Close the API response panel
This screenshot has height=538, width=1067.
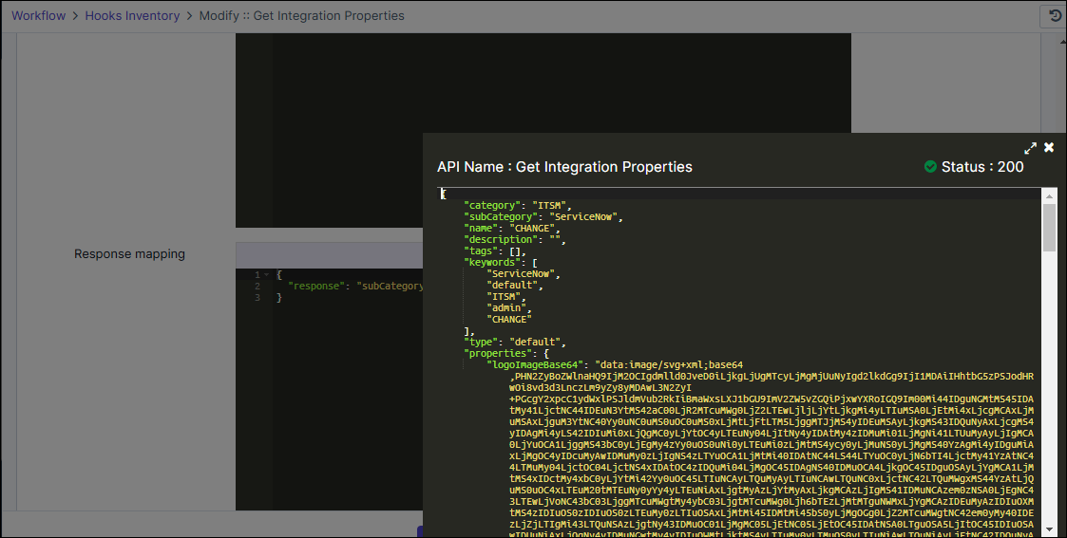point(1049,147)
